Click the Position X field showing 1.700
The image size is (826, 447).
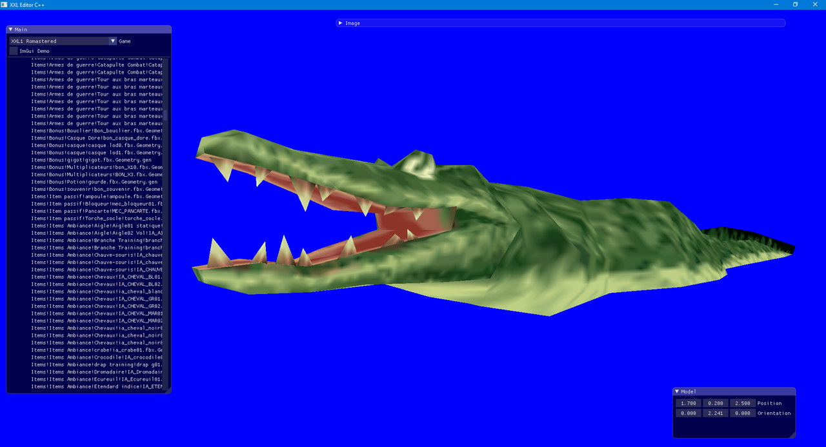[x=688, y=403]
